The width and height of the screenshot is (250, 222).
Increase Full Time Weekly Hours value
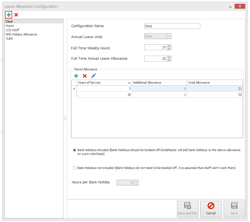pyautogui.click(x=169, y=46)
